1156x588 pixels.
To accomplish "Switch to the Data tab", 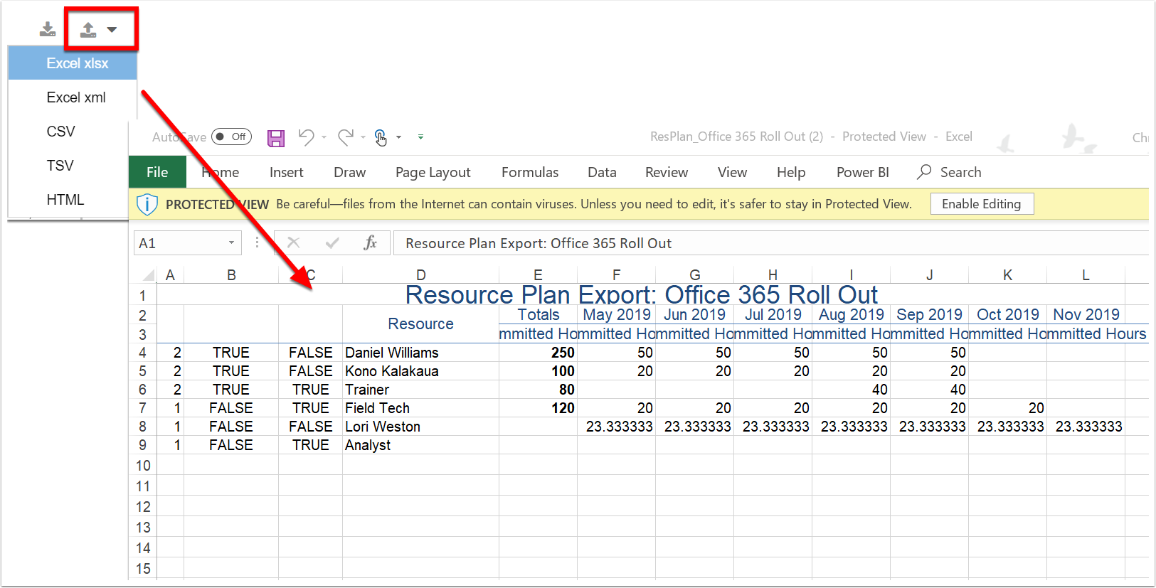I will click(x=602, y=172).
